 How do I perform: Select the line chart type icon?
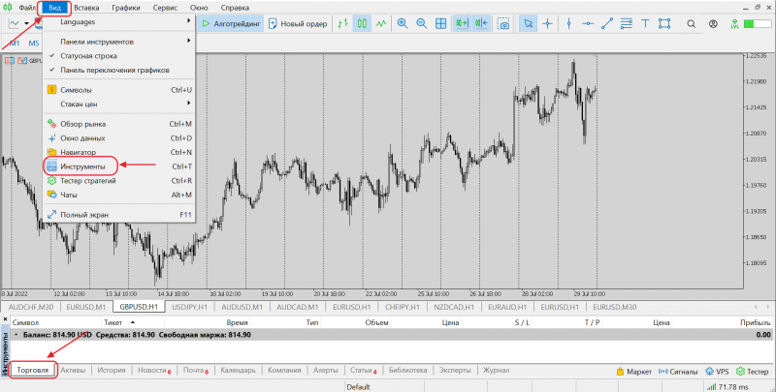[x=381, y=23]
